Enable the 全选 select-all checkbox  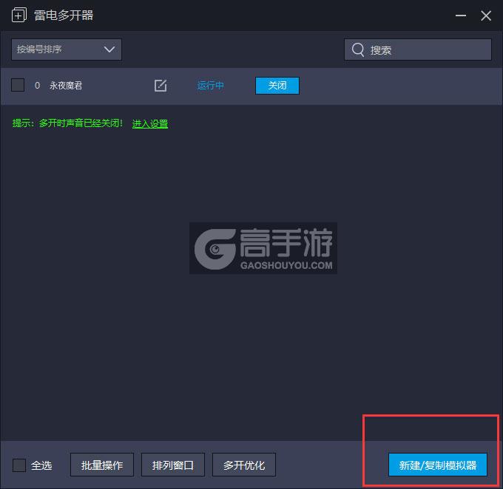[19, 465]
